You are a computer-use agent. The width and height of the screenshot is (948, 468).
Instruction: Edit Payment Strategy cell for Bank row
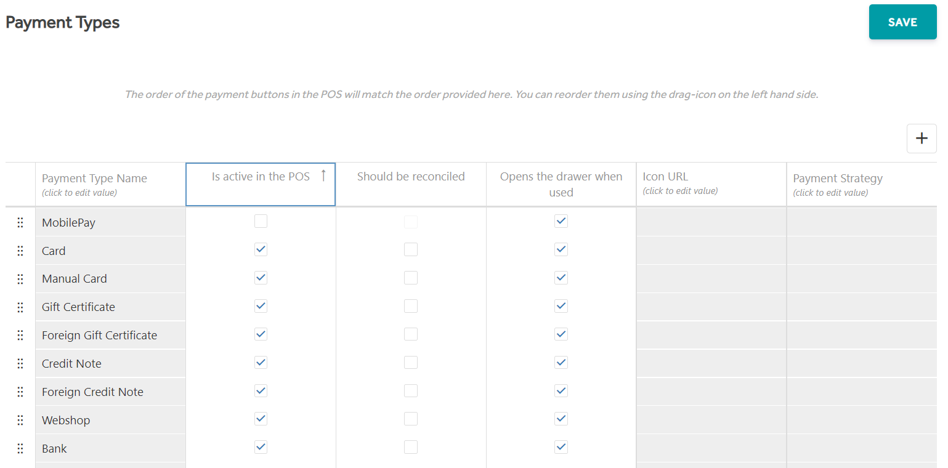(x=862, y=449)
